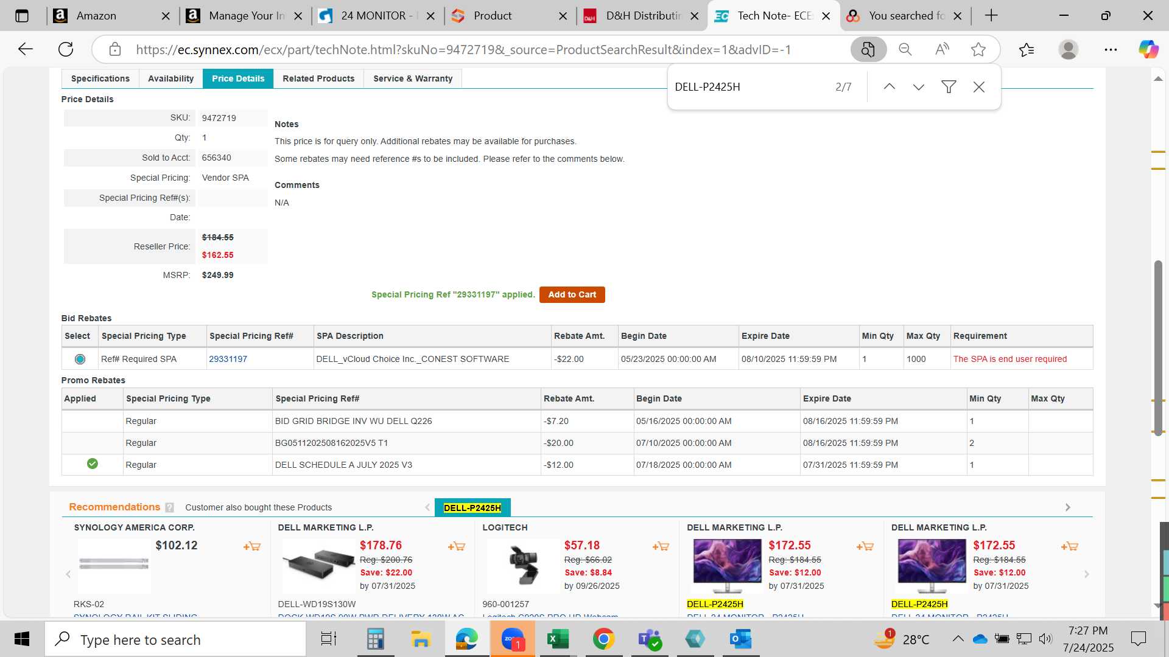Start Read Aloud from the address bar
The width and height of the screenshot is (1169, 657).
pyautogui.click(x=942, y=49)
